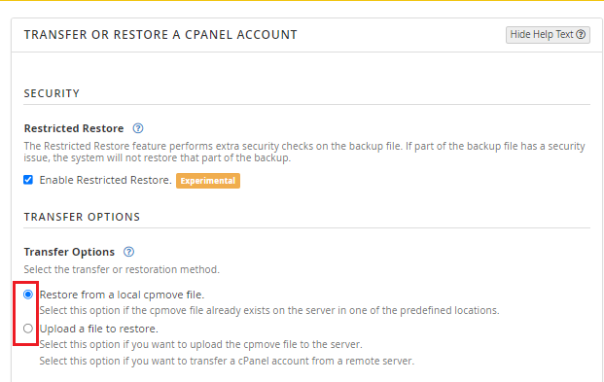The height and width of the screenshot is (382, 604).
Task: Click the Transfer or Restore a cPanel Account title
Action: click(x=160, y=35)
